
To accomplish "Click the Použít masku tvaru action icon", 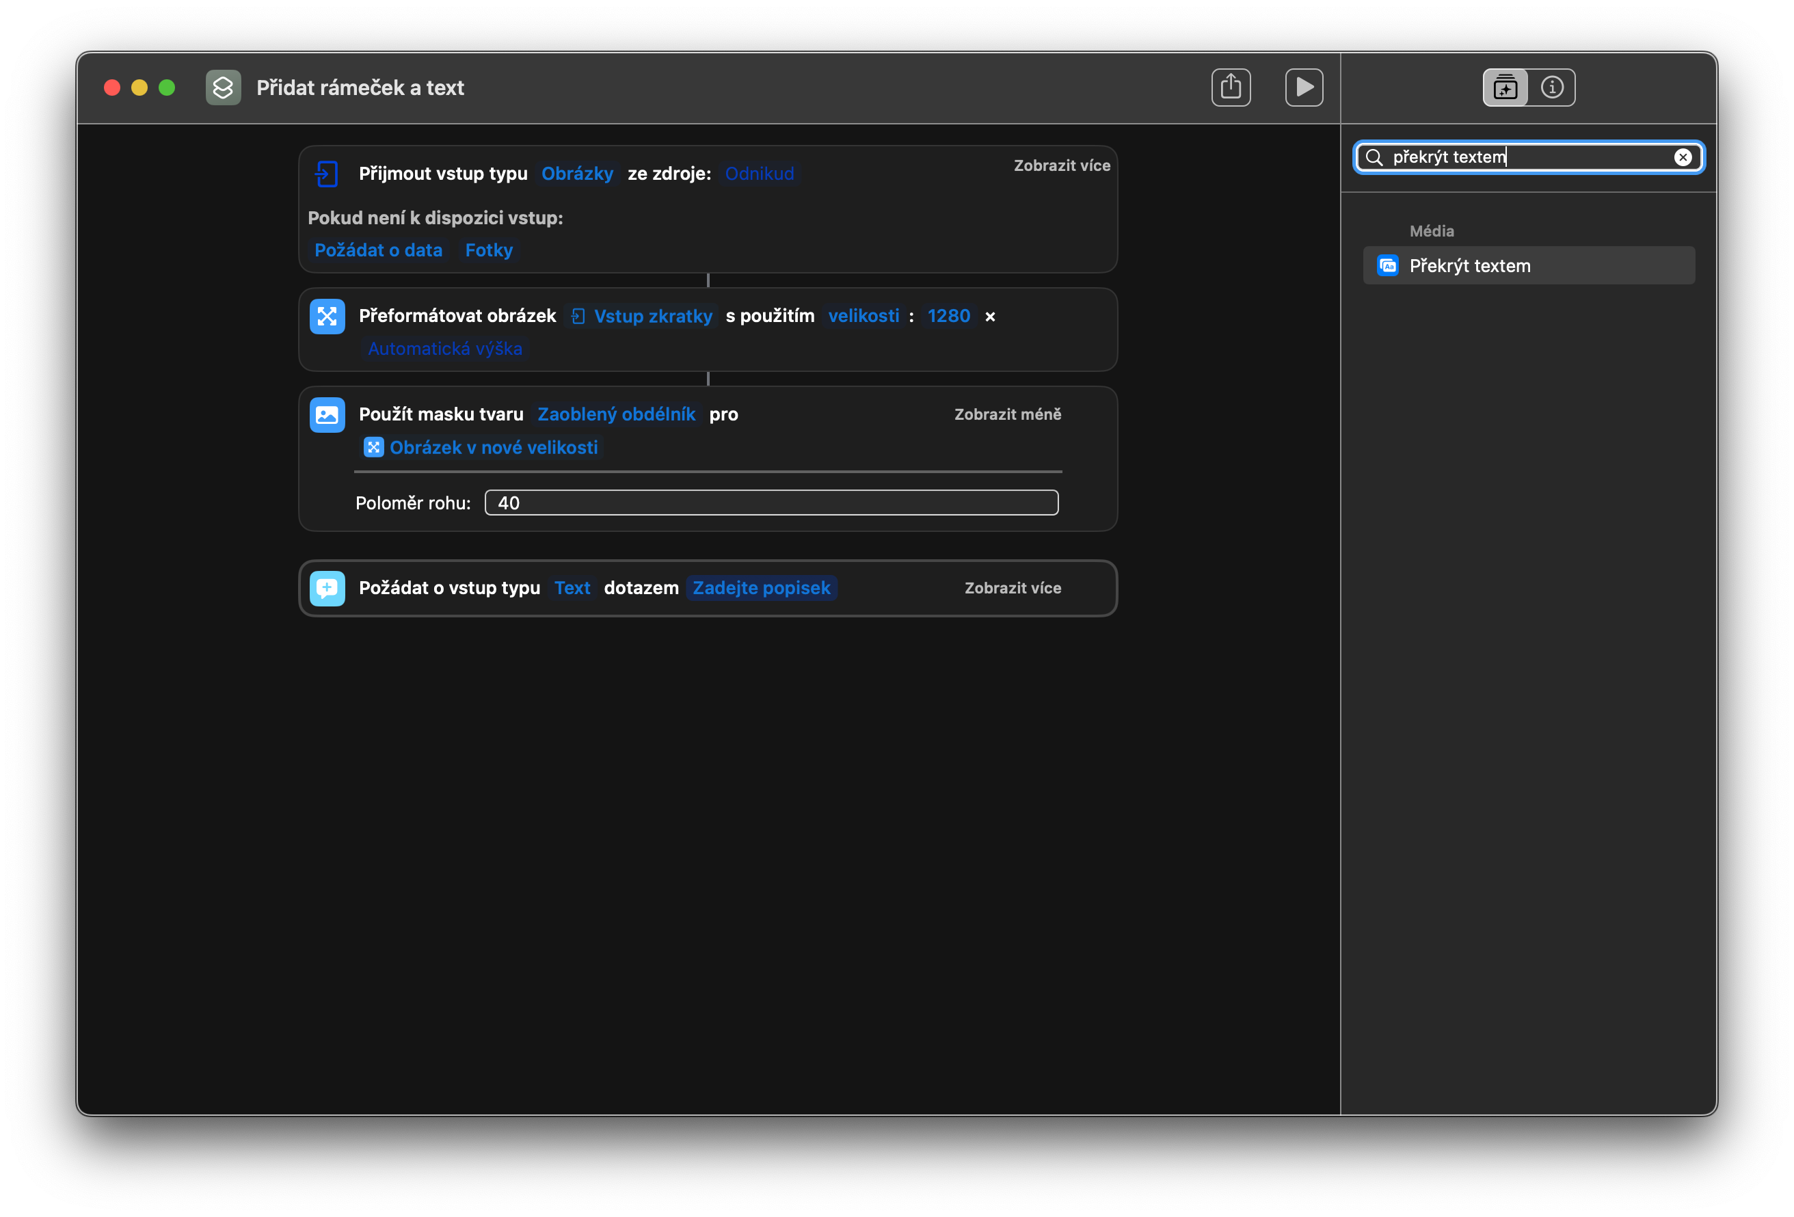I will (327, 416).
